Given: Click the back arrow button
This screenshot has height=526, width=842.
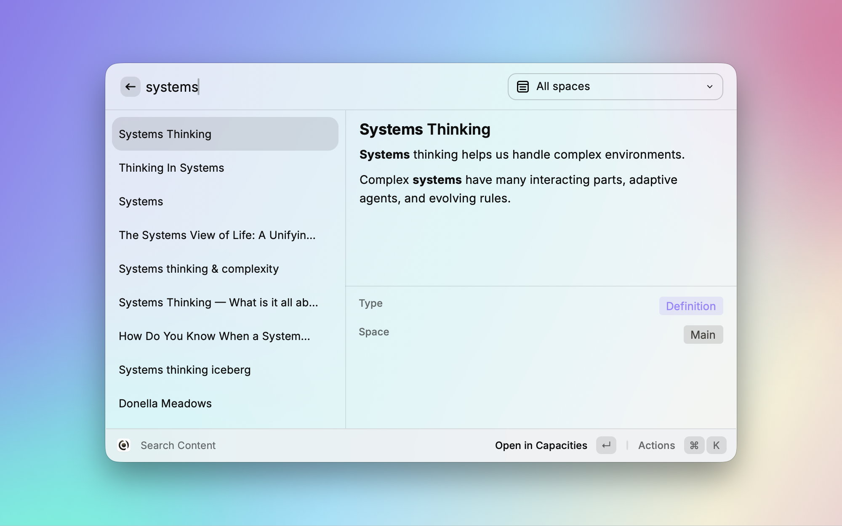Looking at the screenshot, I should pyautogui.click(x=130, y=87).
